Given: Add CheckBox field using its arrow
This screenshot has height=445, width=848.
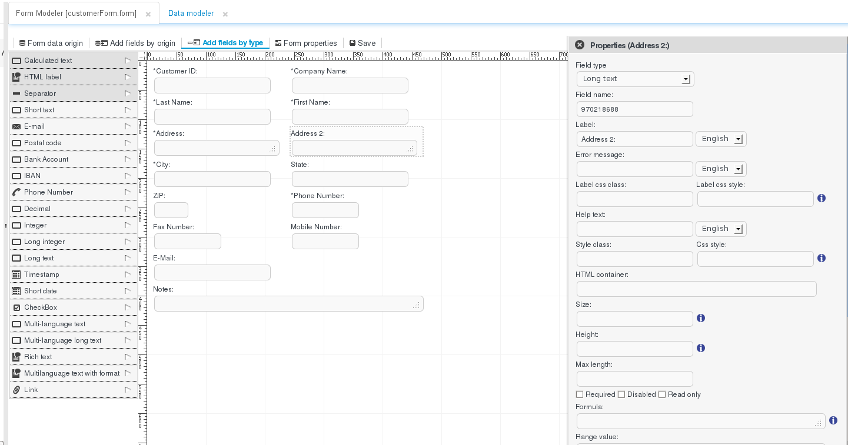Looking at the screenshot, I should click(x=127, y=307).
